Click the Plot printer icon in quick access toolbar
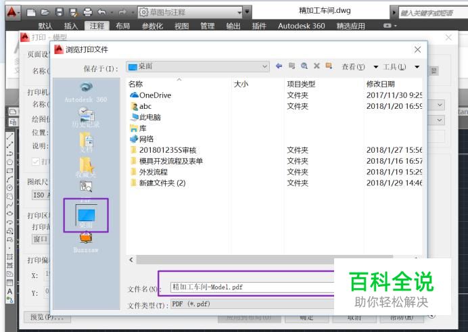This screenshot has width=468, height=332. click(x=88, y=13)
